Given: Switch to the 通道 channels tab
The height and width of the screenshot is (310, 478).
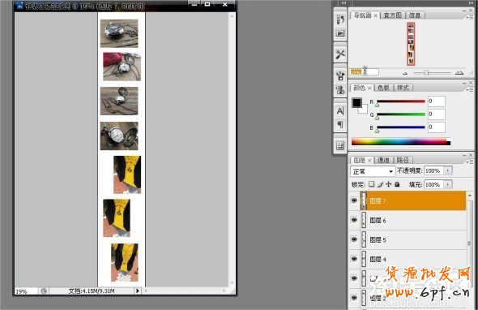Looking at the screenshot, I should tap(383, 160).
